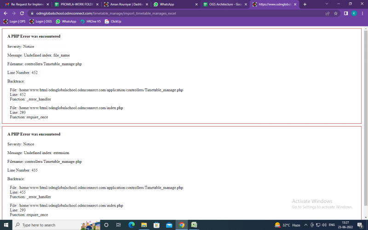Open the Chrome profile avatar
The image size is (368, 230).
pos(354,13)
